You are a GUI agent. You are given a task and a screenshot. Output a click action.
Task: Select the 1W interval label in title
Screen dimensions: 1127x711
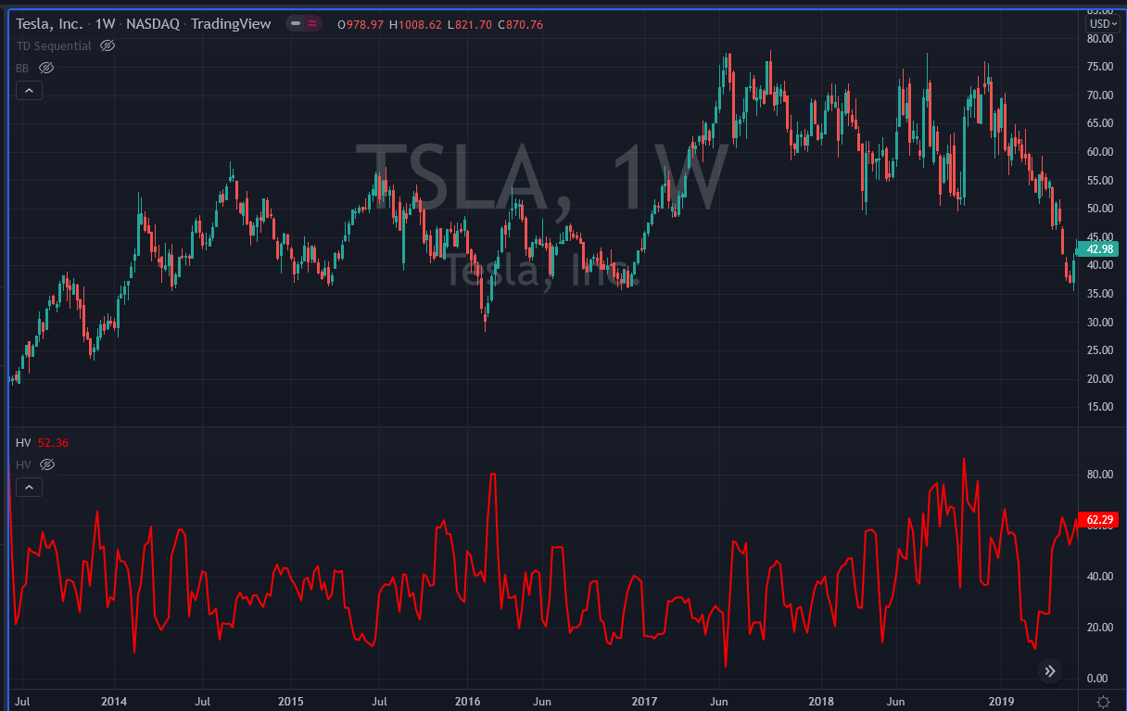click(104, 24)
